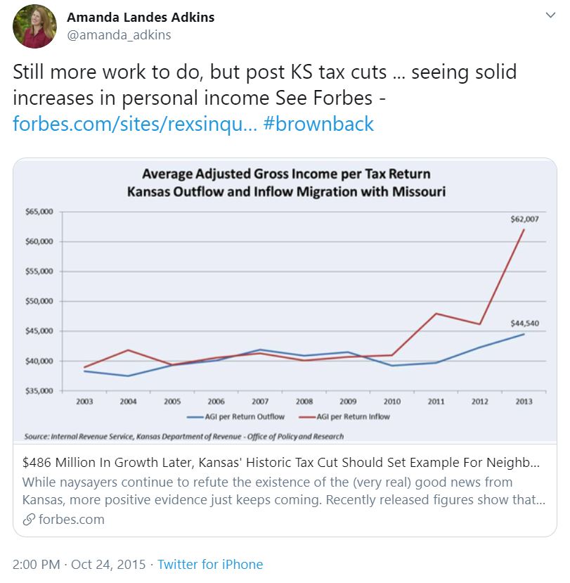This screenshot has height=583, width=570.
Task: Click the $44,540 data label on chart
Action: tap(524, 323)
